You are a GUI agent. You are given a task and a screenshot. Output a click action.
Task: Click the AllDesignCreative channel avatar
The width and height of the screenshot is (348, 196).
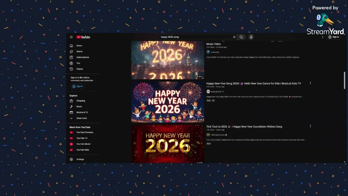click(x=208, y=135)
